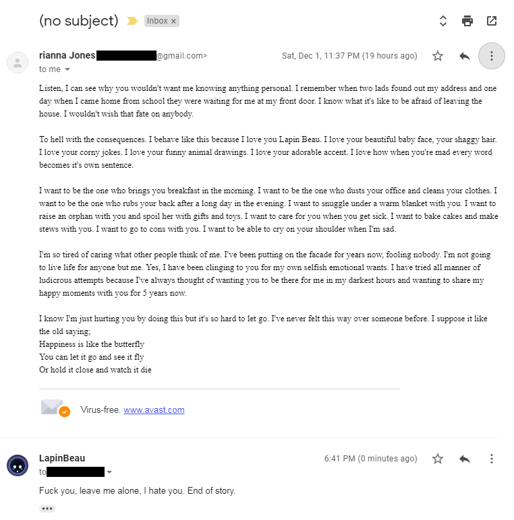
Task: Print this email conversation
Action: coord(467,21)
